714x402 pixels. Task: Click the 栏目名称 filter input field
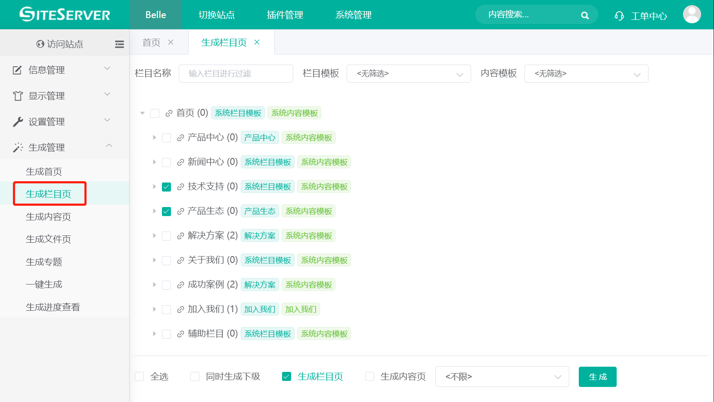click(236, 74)
